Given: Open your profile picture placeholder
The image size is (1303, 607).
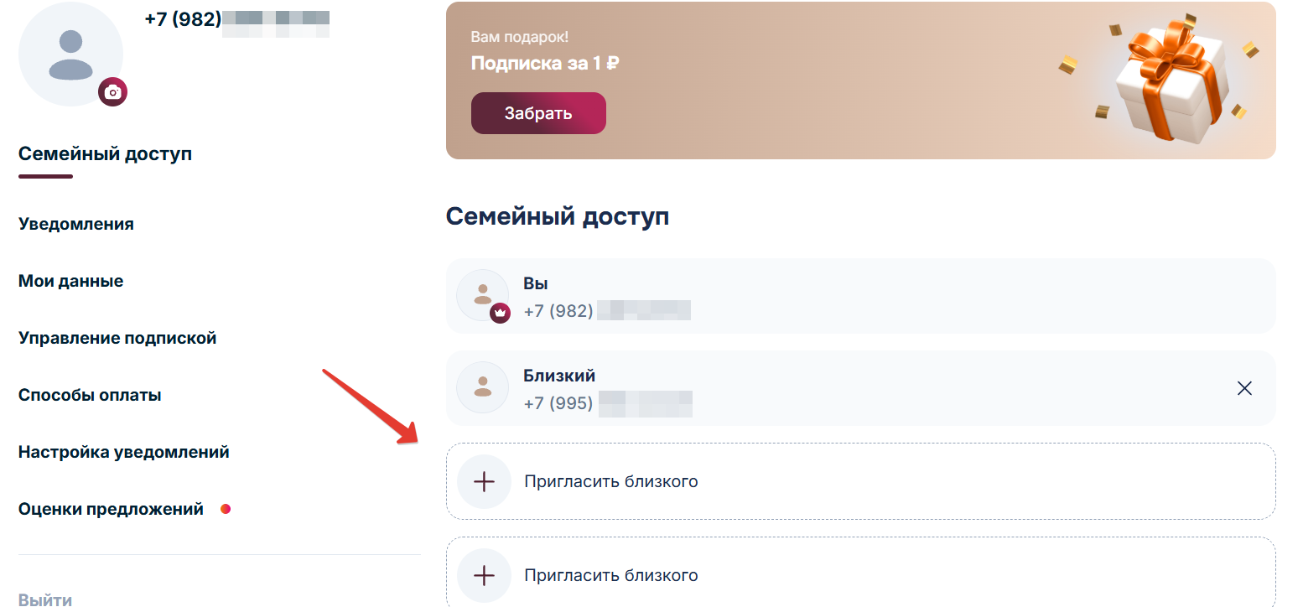Looking at the screenshot, I should point(70,53).
